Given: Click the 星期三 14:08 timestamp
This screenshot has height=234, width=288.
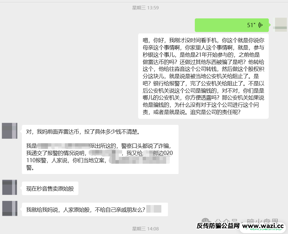Looking at the screenshot, I should click(x=145, y=229).
